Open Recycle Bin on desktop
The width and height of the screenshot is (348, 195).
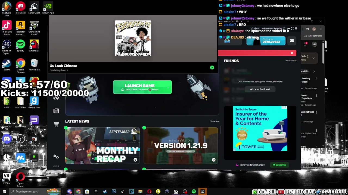pos(34,65)
